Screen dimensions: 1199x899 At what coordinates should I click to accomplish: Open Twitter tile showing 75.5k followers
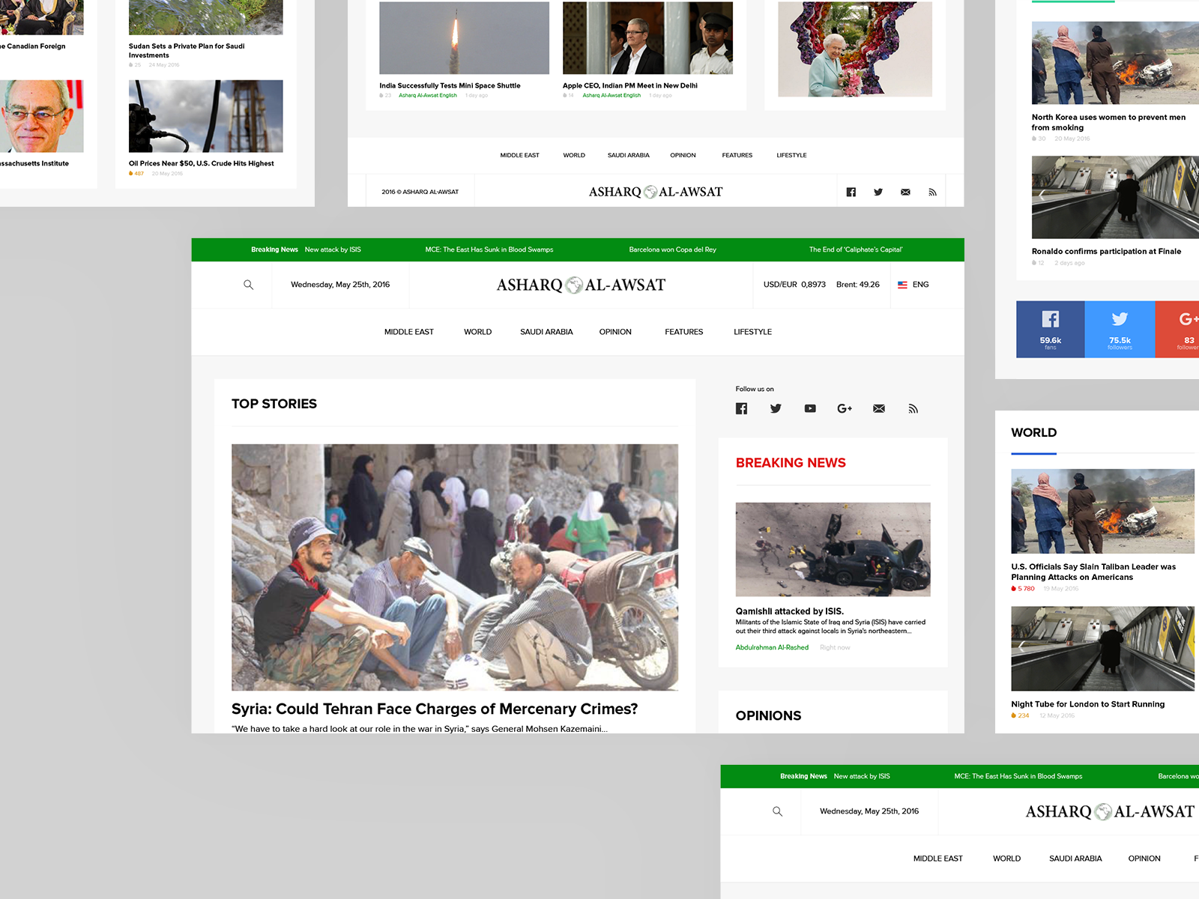pyautogui.click(x=1120, y=329)
